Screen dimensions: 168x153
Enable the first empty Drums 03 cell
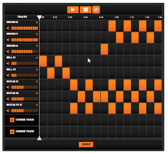coord(43,26)
